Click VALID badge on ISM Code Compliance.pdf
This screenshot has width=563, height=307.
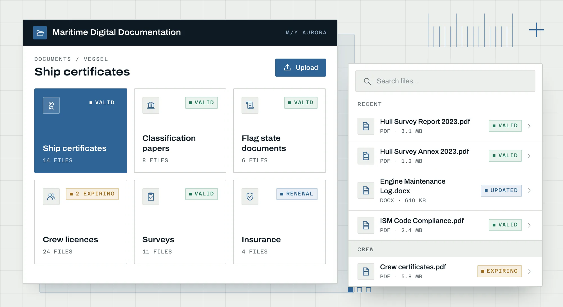click(x=505, y=225)
